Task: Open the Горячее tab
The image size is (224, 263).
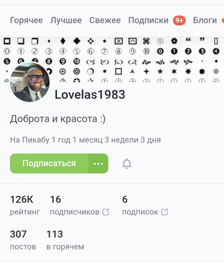Action: pyautogui.click(x=27, y=20)
